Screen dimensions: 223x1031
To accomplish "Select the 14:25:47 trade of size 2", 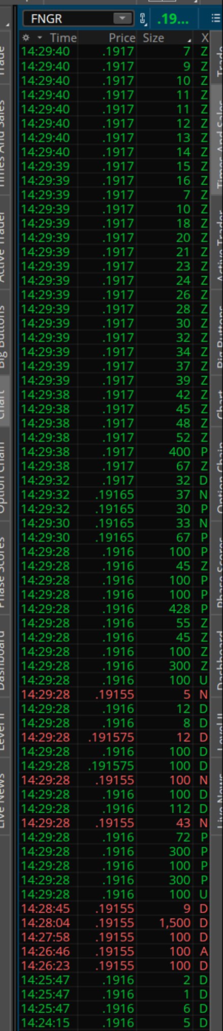I will 114,980.
